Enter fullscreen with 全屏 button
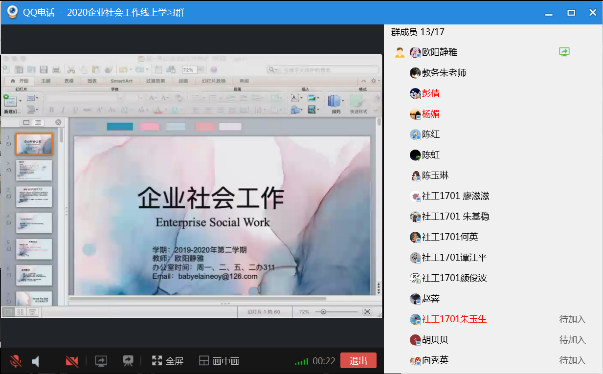 [168, 361]
